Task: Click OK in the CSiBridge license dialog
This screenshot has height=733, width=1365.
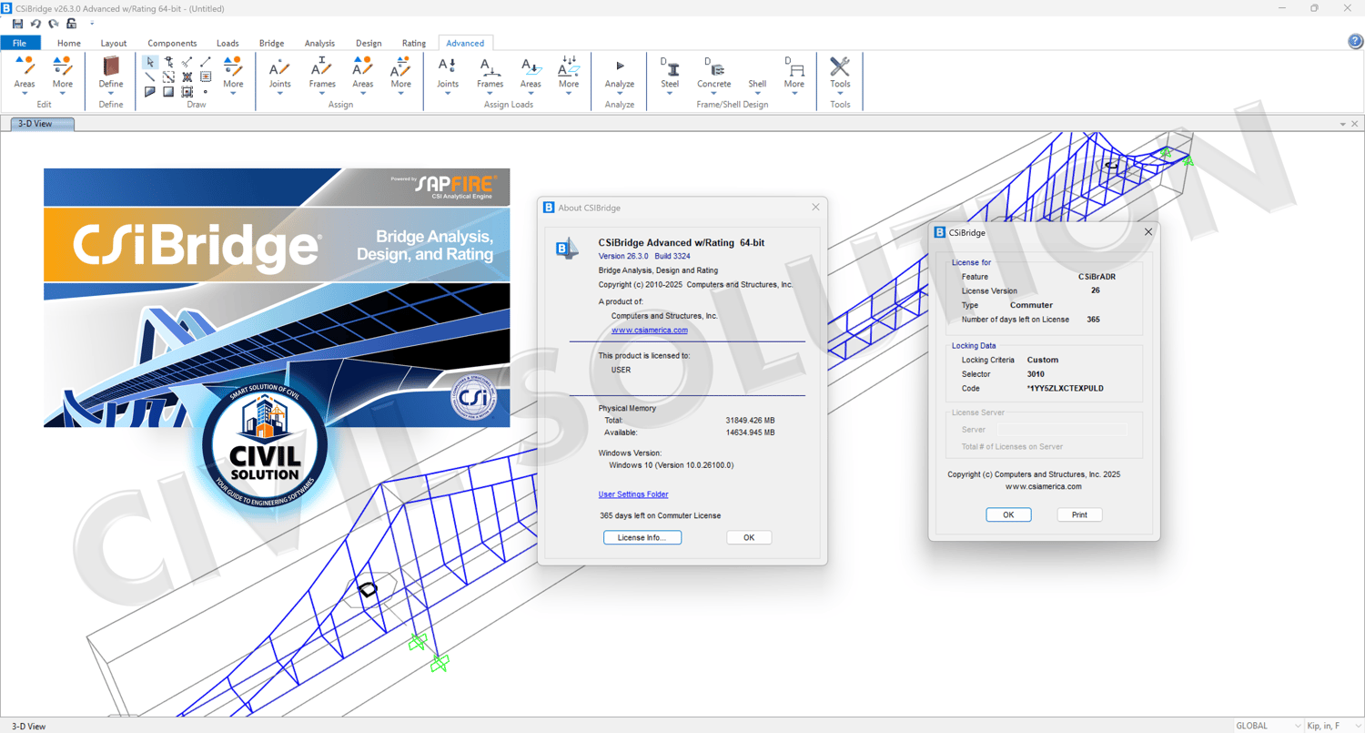Action: pos(1008,514)
